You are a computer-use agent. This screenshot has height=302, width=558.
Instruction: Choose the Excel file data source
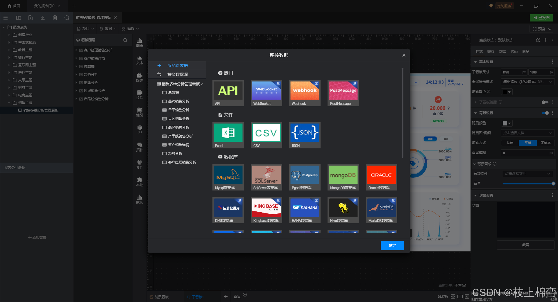click(228, 135)
